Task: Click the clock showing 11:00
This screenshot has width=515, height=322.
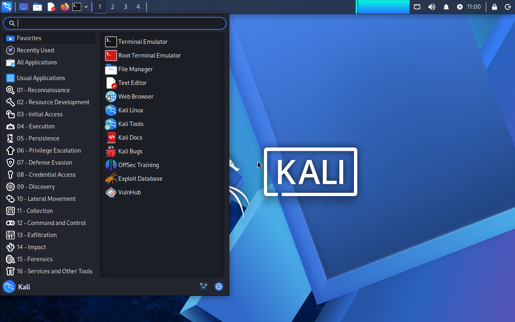Action: coord(474,7)
